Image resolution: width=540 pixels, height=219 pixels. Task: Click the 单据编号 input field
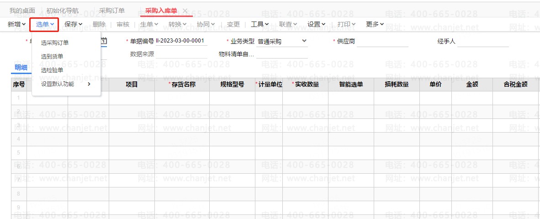tap(181, 42)
